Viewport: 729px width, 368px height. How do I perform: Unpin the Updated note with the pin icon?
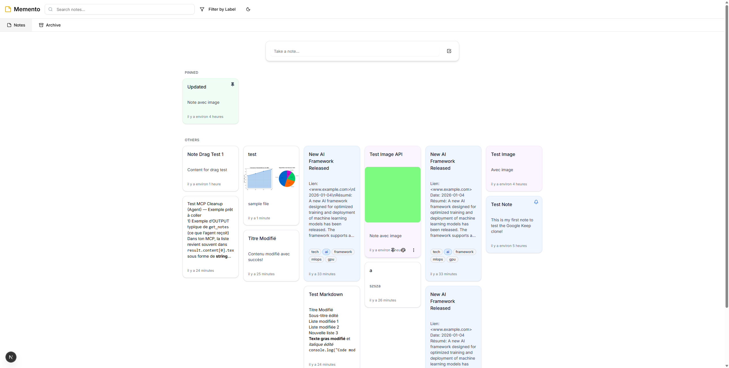232,84
